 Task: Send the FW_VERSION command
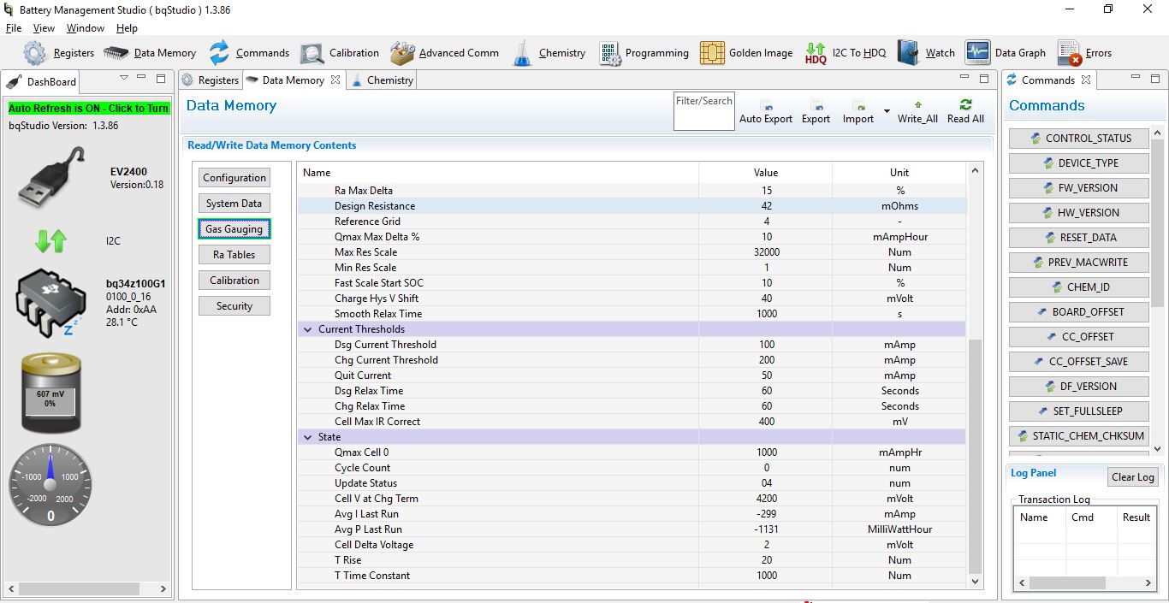(1080, 188)
